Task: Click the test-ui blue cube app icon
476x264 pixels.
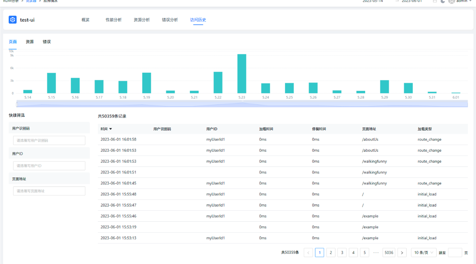Action: pos(13,20)
